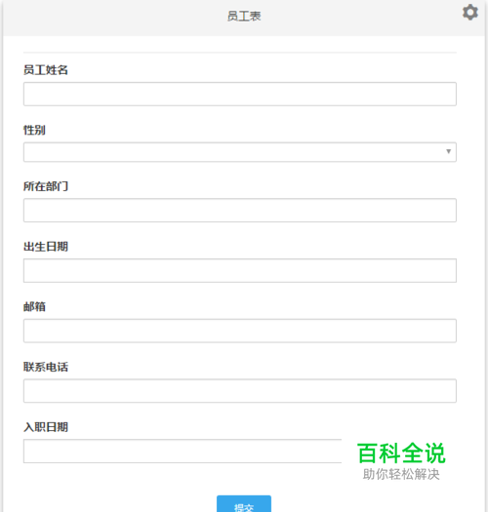This screenshot has height=512, width=488.
Task: Click the 入职日期 input field
Action: click(183, 452)
